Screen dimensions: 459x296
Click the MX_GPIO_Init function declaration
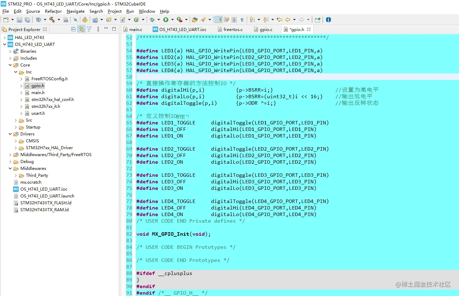[170, 234]
